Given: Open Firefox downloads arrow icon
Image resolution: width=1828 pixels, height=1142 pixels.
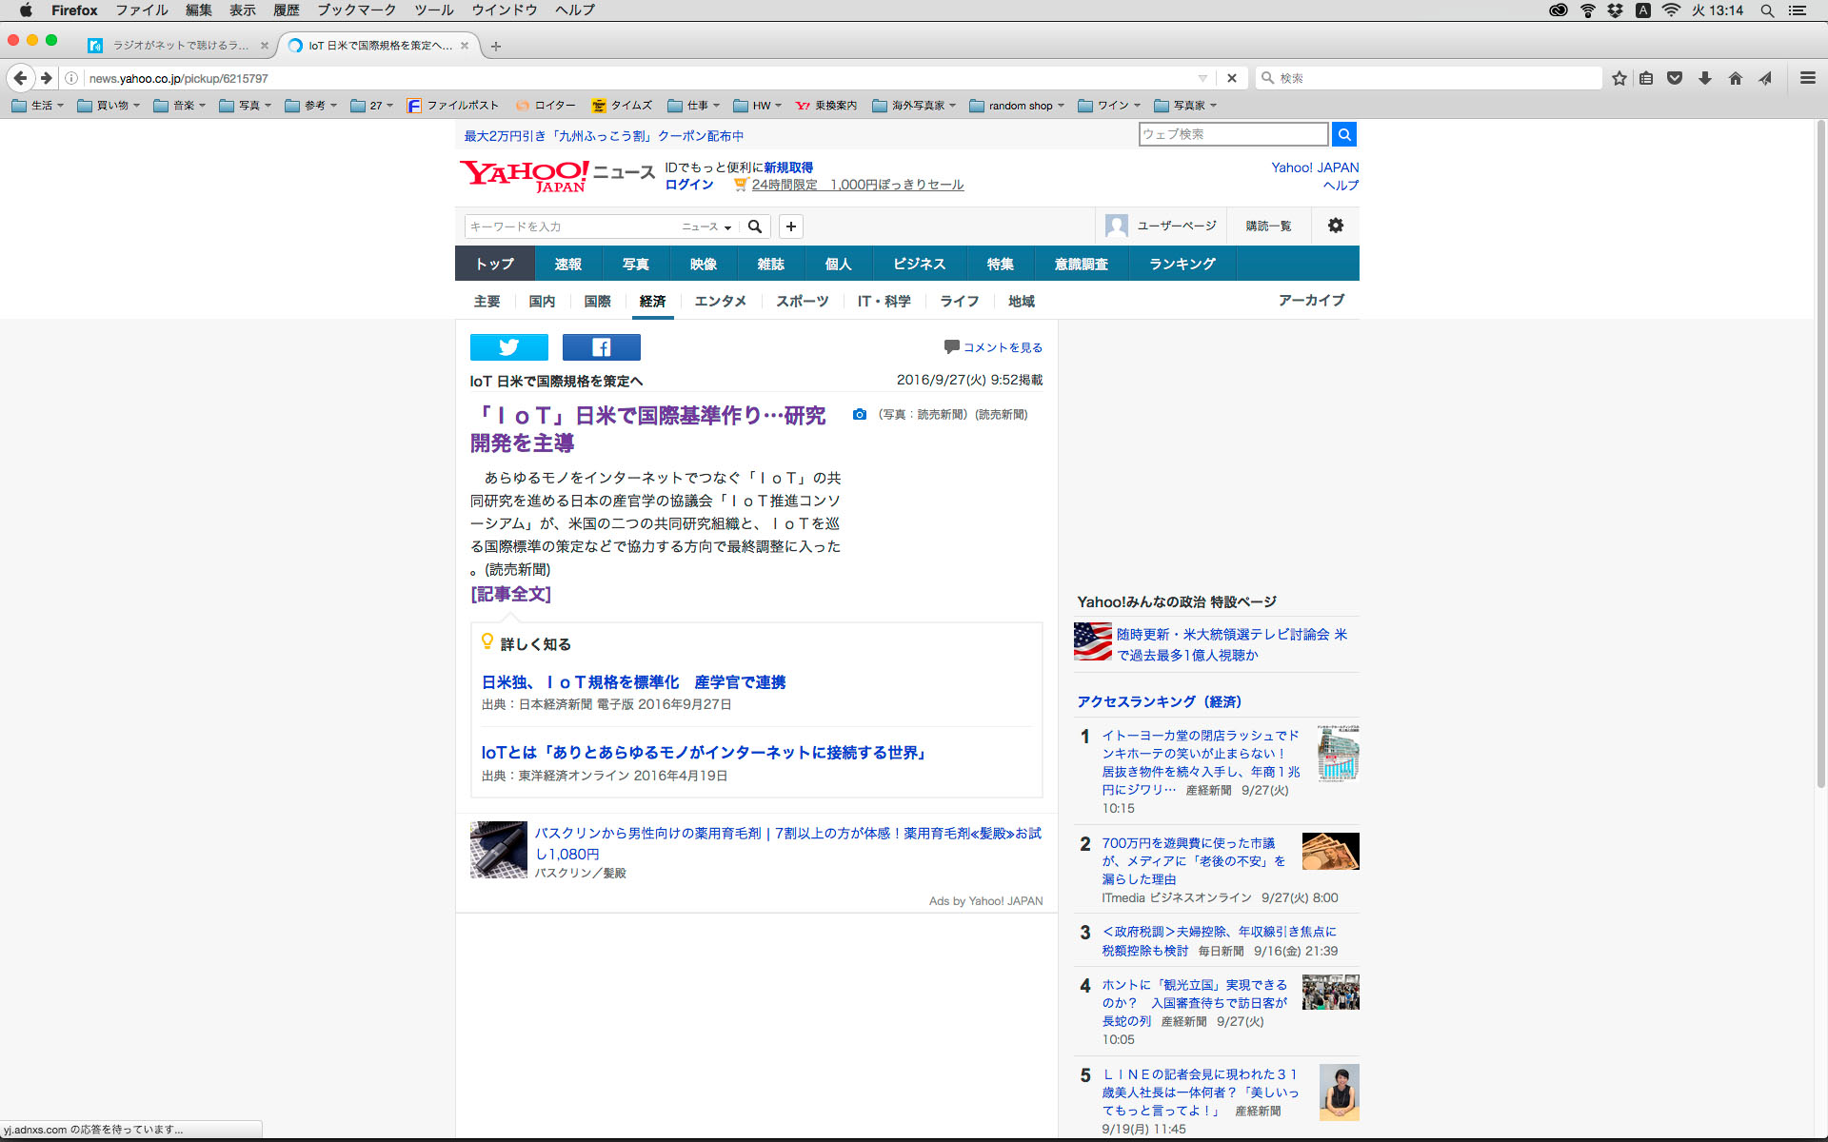Looking at the screenshot, I should [1704, 78].
